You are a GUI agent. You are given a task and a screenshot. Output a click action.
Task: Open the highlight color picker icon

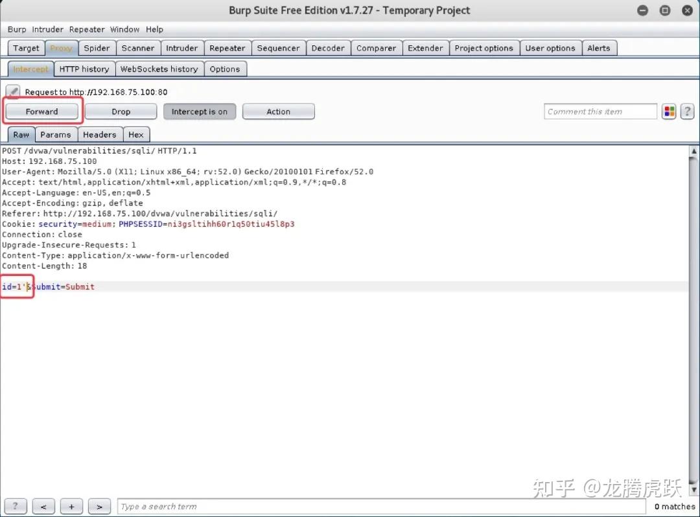coord(669,111)
